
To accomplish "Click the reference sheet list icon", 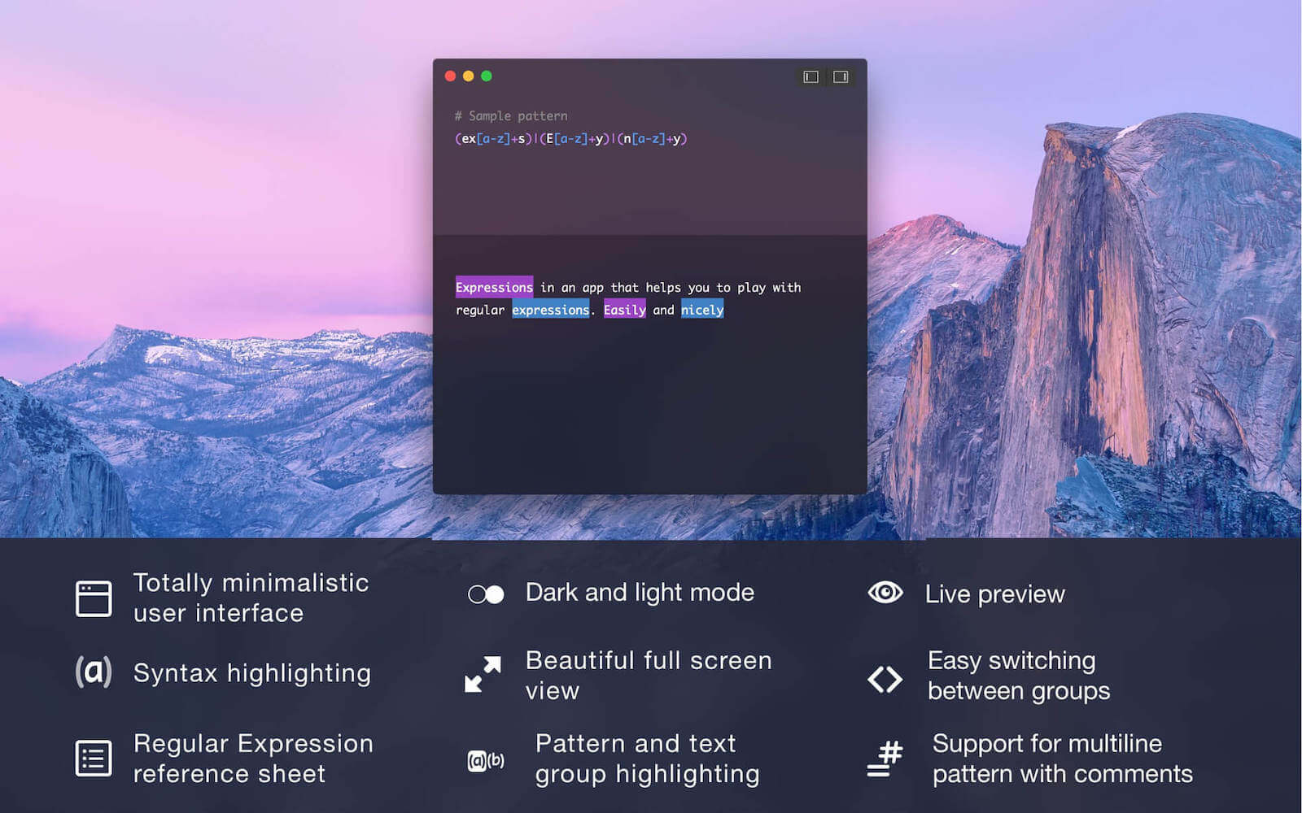I will click(94, 759).
